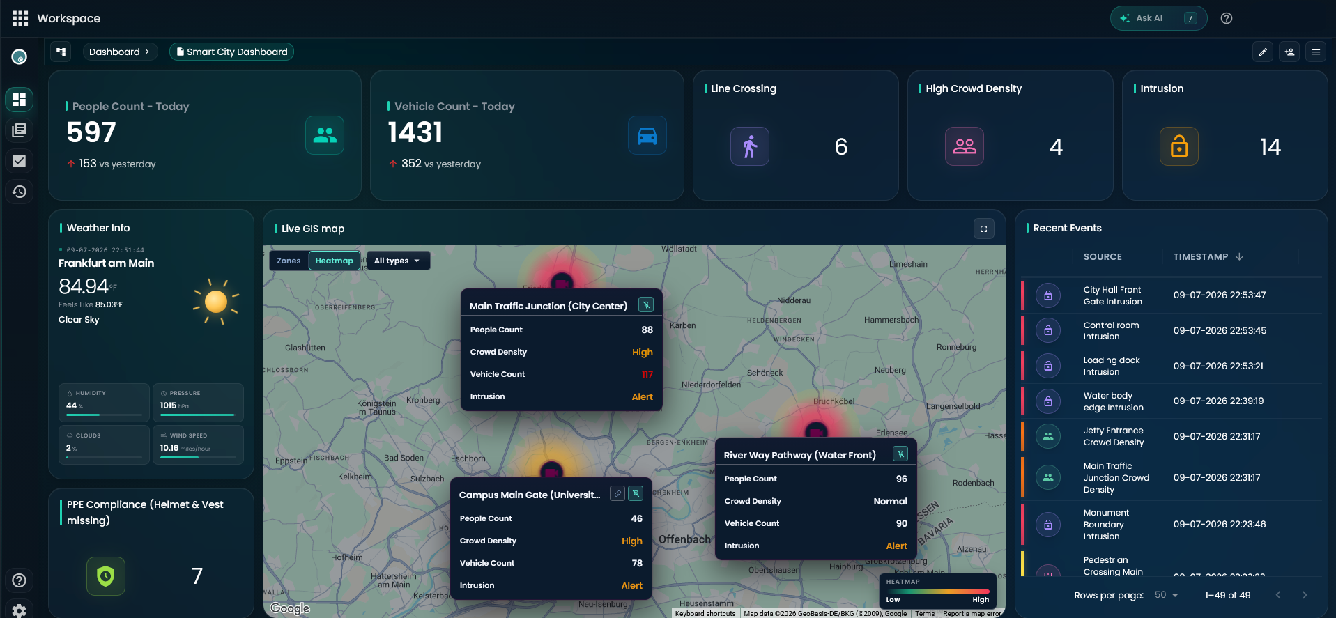
Task: Click the add user share icon
Action: pos(1289,52)
